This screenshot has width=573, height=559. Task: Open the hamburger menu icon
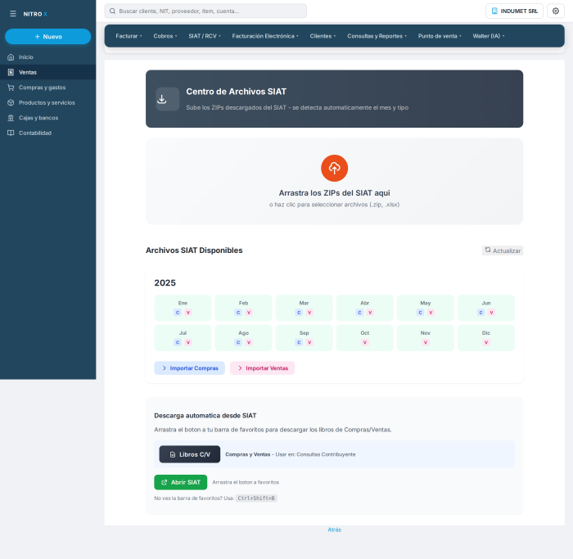pos(13,14)
